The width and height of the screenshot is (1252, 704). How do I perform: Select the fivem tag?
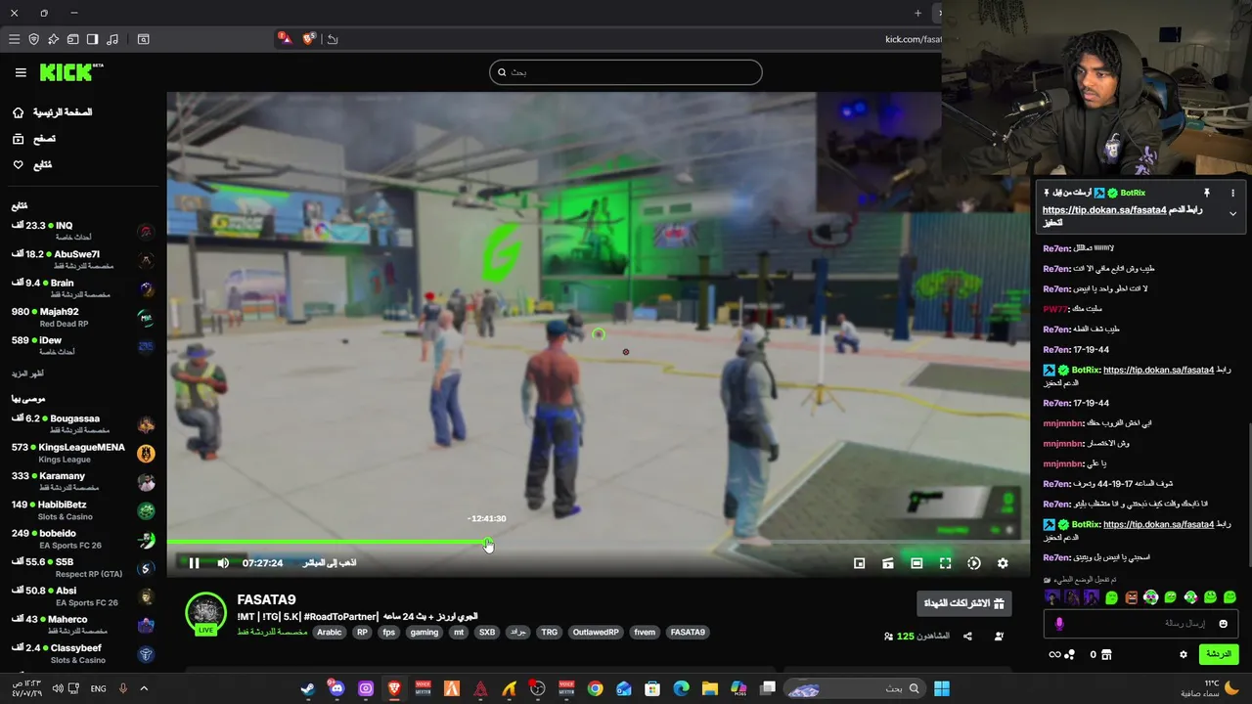tap(645, 633)
